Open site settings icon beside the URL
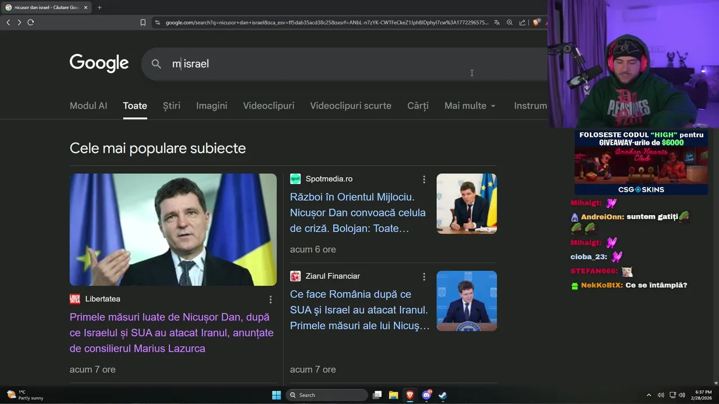The height and width of the screenshot is (404, 719). [x=157, y=22]
